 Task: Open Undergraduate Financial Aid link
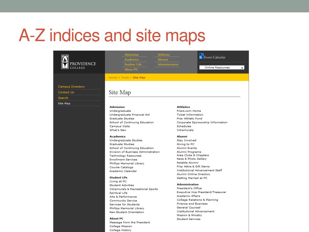(x=129, y=114)
